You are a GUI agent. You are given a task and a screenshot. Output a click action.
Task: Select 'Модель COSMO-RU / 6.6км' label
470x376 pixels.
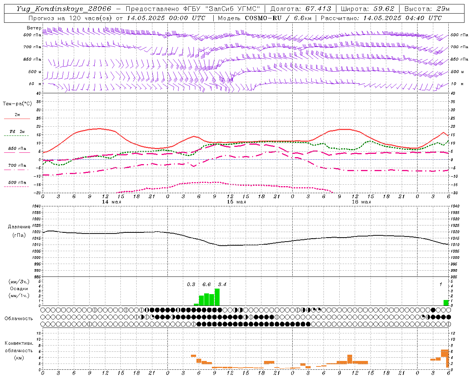click(265, 18)
